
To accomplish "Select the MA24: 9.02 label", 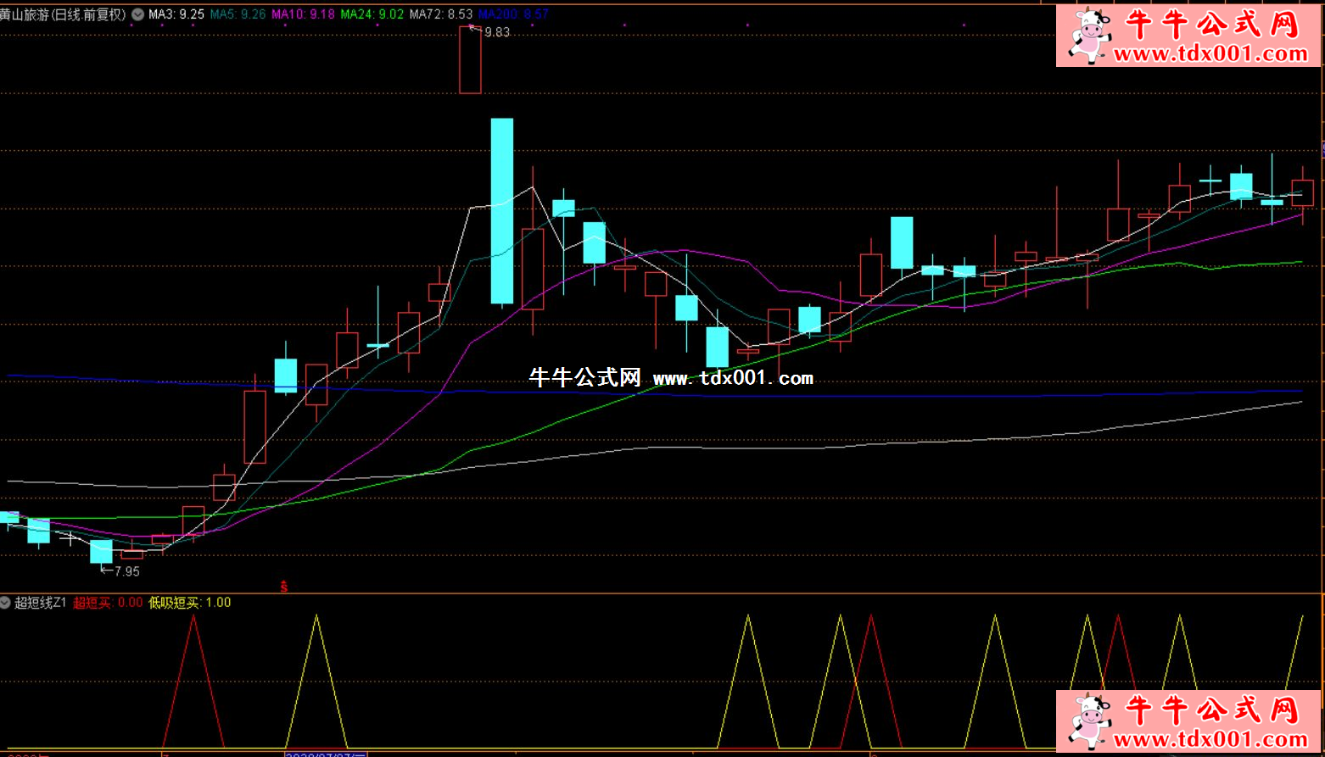I will coord(372,14).
